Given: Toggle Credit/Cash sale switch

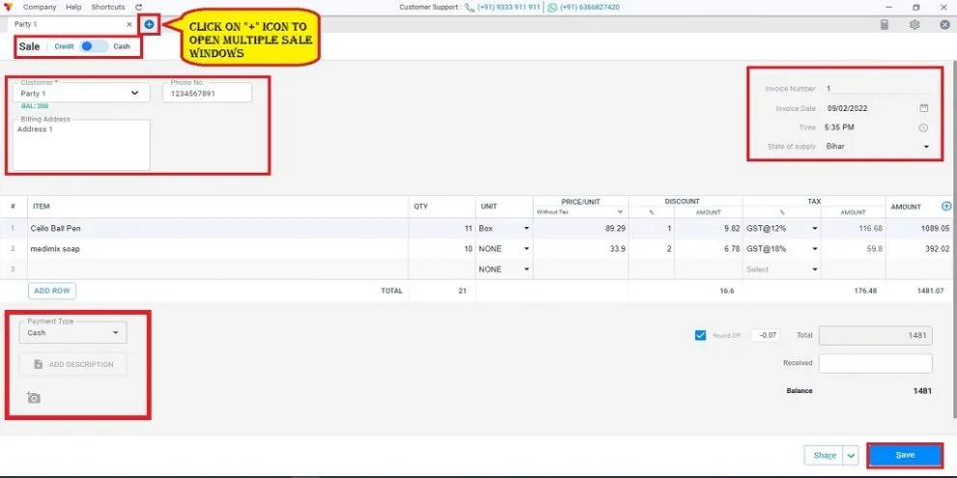Looking at the screenshot, I should tap(94, 46).
